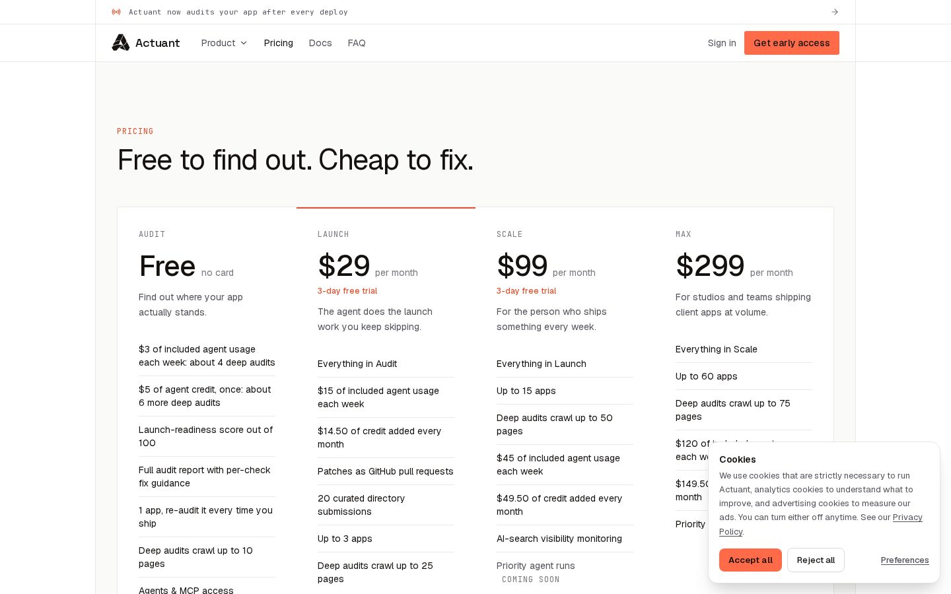This screenshot has width=951, height=594.
Task: Open the FAQ nav link
Action: [x=357, y=43]
